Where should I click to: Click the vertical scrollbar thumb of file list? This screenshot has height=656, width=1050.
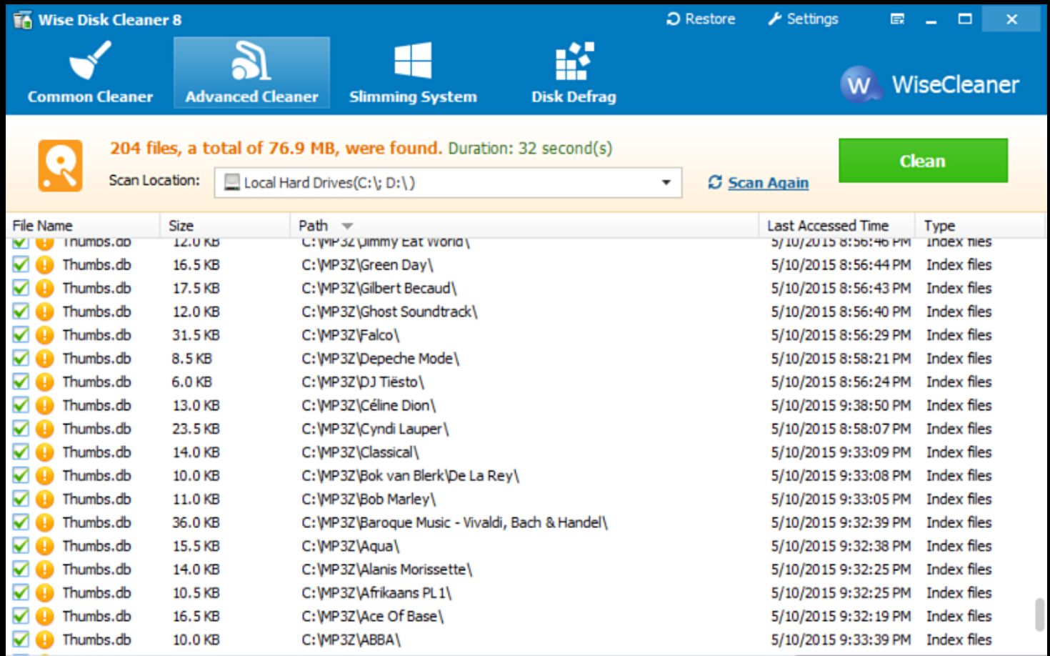click(1039, 615)
